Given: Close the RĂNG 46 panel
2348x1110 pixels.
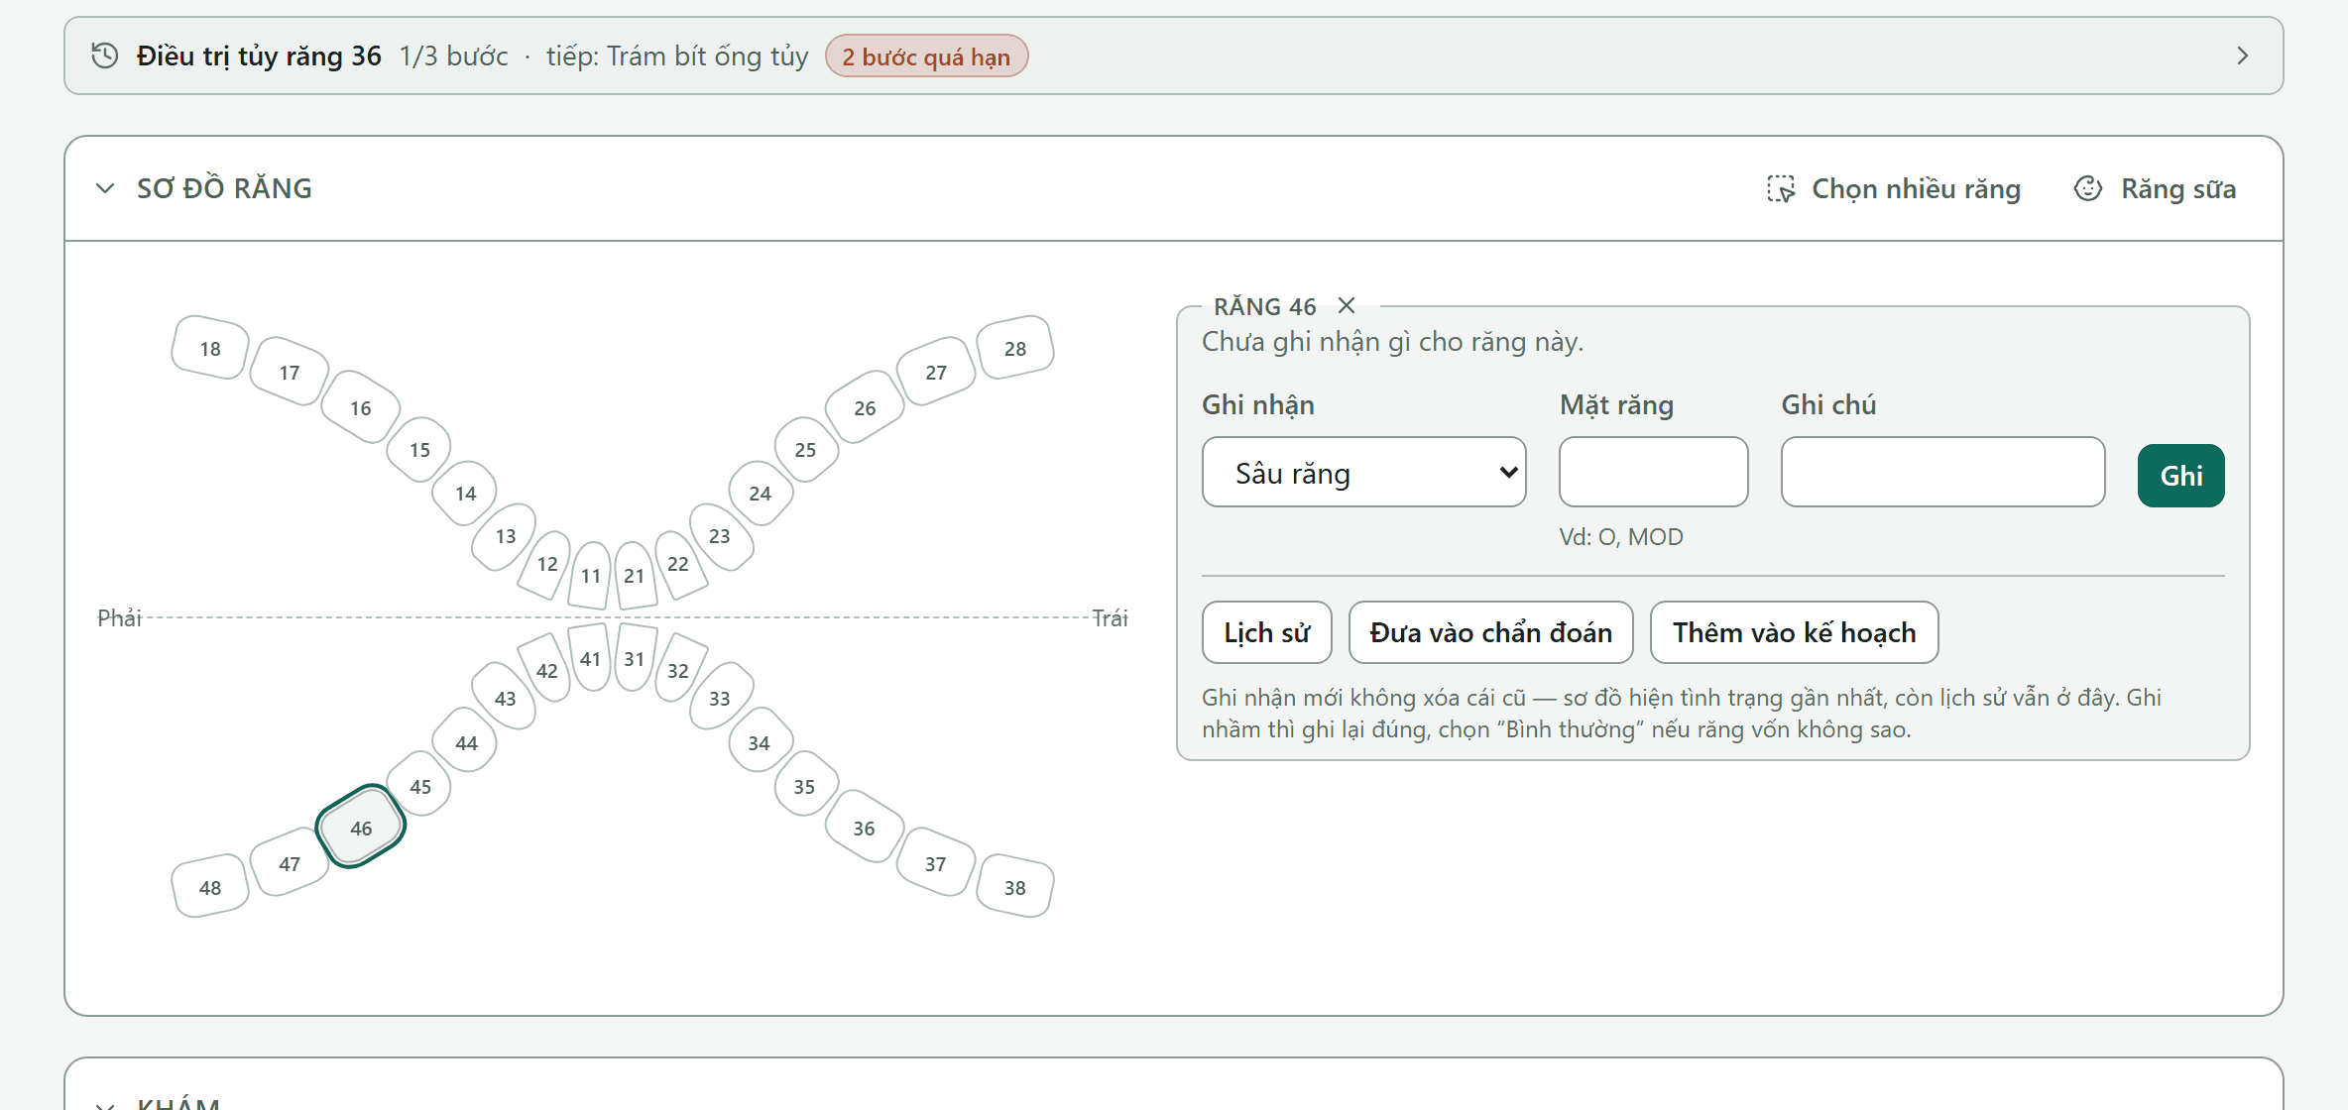Looking at the screenshot, I should click(x=1346, y=305).
